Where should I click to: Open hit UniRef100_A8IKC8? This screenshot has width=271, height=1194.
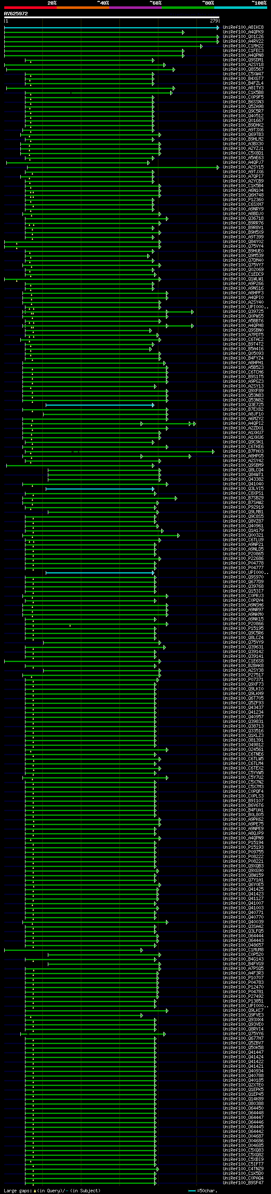243,28
